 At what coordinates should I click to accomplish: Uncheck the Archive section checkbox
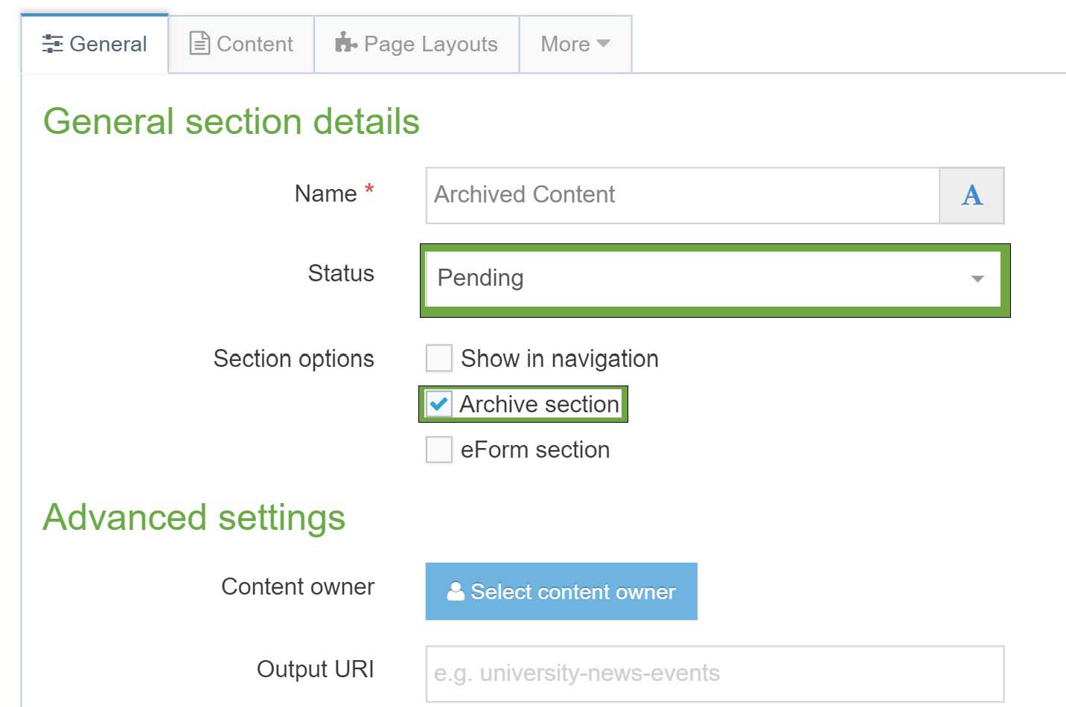438,404
